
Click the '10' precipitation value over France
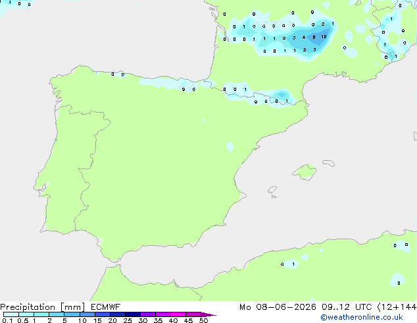click(x=324, y=36)
